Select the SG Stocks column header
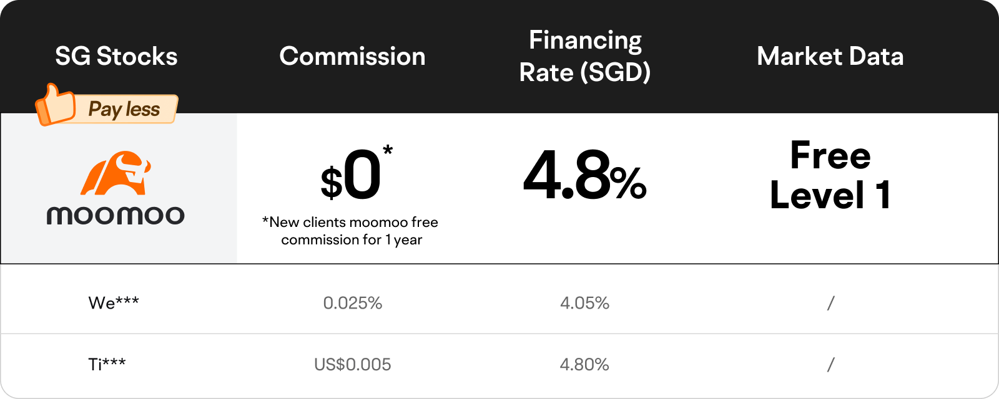The height and width of the screenshot is (399, 999). click(116, 56)
